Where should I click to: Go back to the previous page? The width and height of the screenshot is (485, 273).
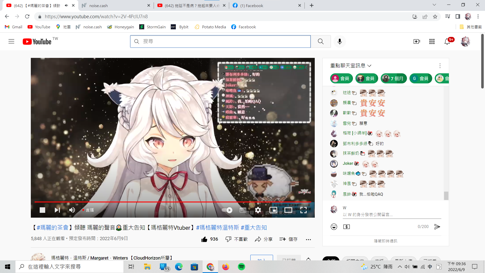point(7,16)
